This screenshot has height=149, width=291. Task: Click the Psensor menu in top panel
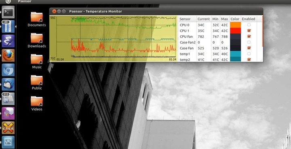(x=25, y=2)
